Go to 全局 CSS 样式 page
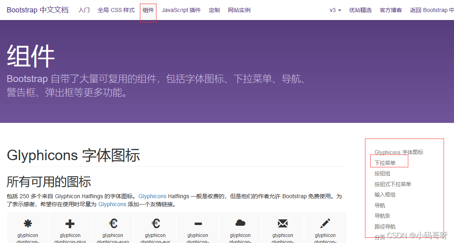Viewport: 454px width, 243px height. (116, 10)
